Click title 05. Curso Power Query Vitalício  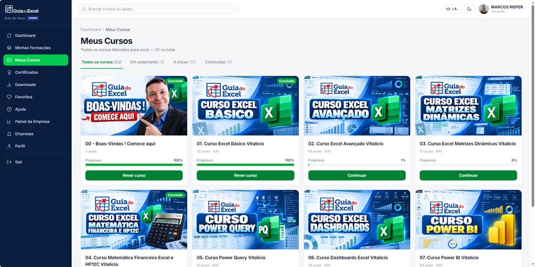click(231, 258)
